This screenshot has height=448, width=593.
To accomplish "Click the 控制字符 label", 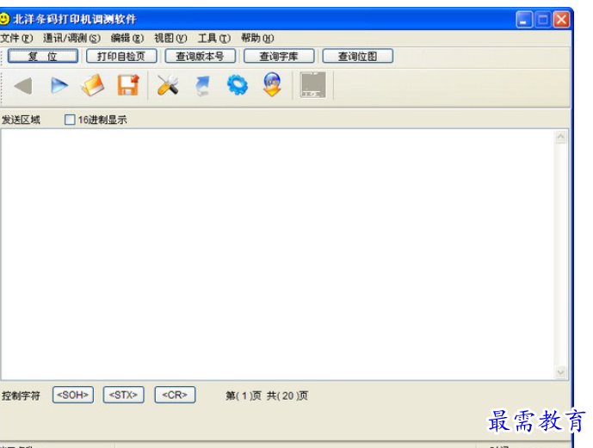I will click(21, 396).
